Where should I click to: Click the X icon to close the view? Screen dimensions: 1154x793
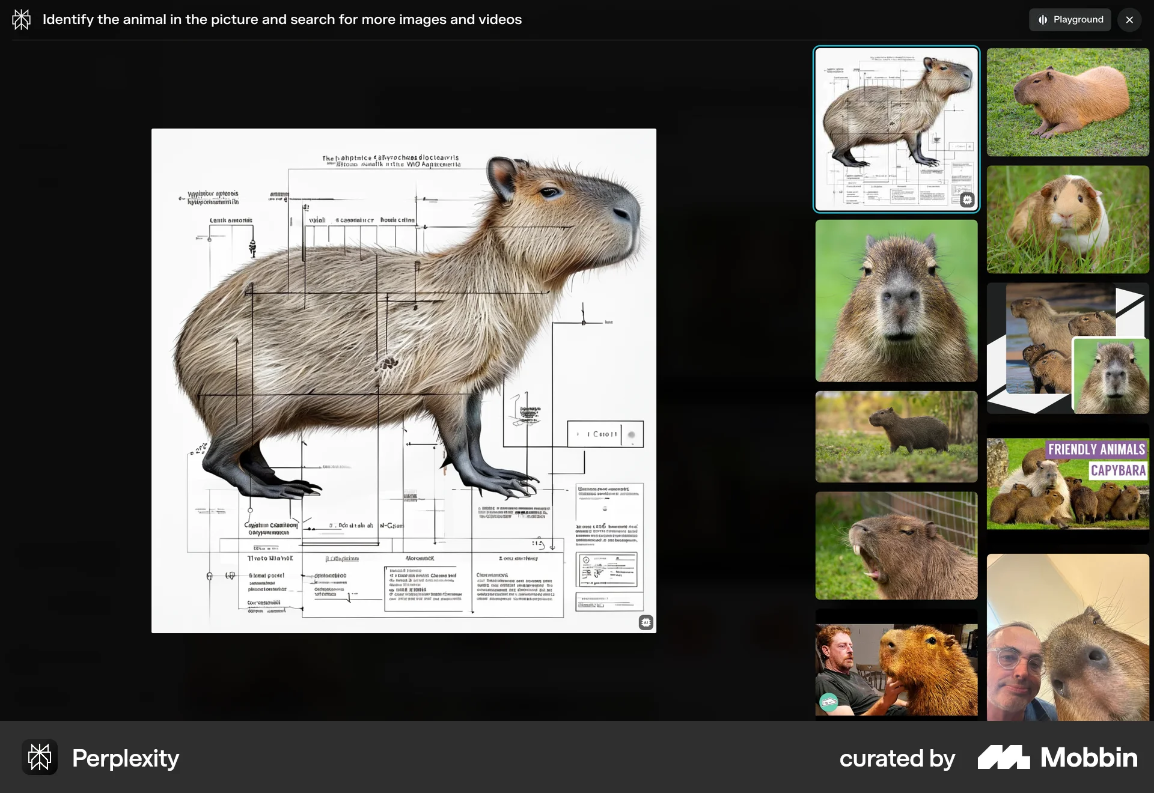click(1129, 19)
